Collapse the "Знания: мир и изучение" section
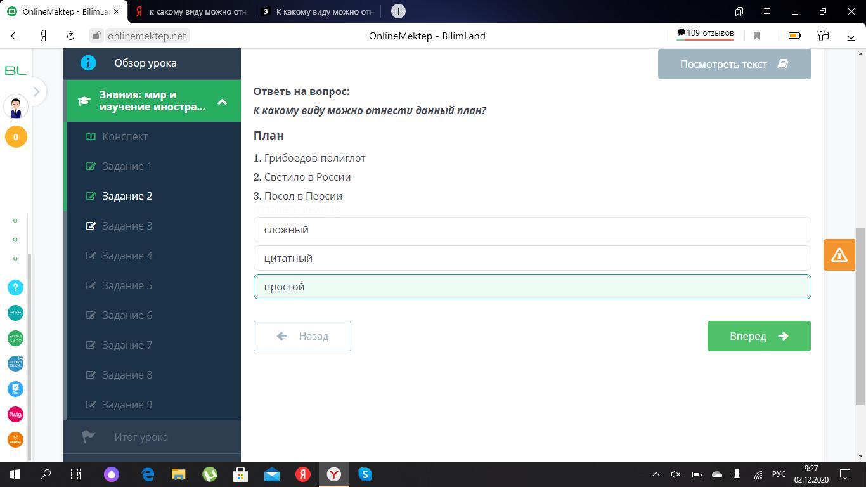Viewport: 866px width, 487px height. [222, 101]
